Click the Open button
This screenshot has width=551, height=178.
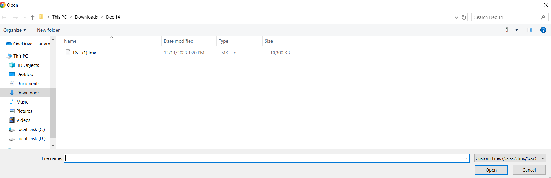click(x=491, y=170)
